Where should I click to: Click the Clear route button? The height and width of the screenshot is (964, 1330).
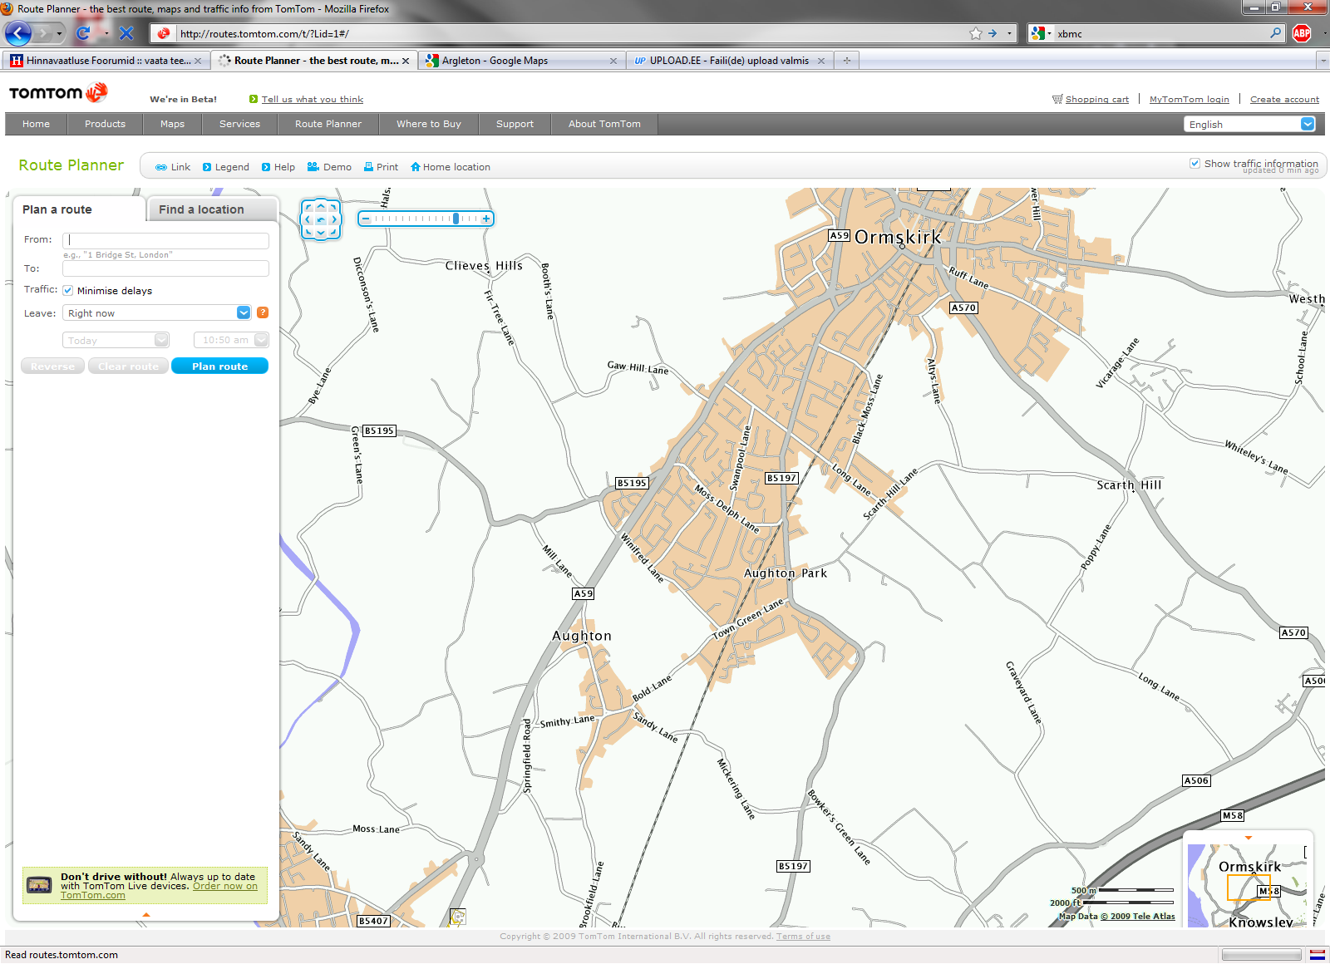point(128,366)
